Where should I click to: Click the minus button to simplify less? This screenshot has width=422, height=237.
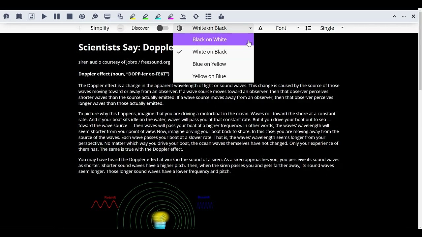click(120, 28)
